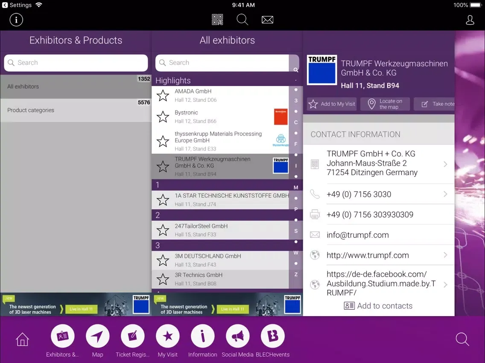Viewport: 485px width, 363px height.
Task: Open the Map from bottom bar
Action: (x=97, y=336)
